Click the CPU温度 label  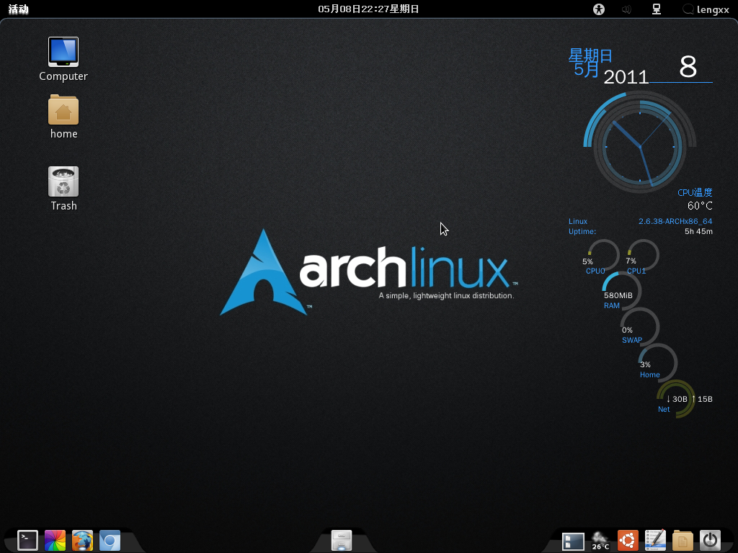[x=695, y=192]
